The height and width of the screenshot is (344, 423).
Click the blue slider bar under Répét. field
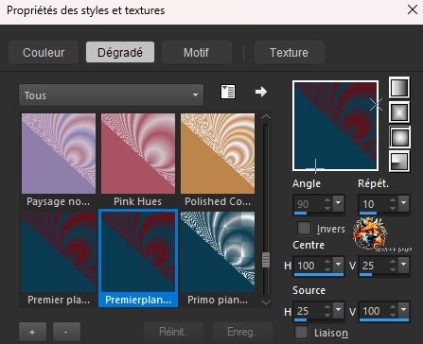point(368,213)
